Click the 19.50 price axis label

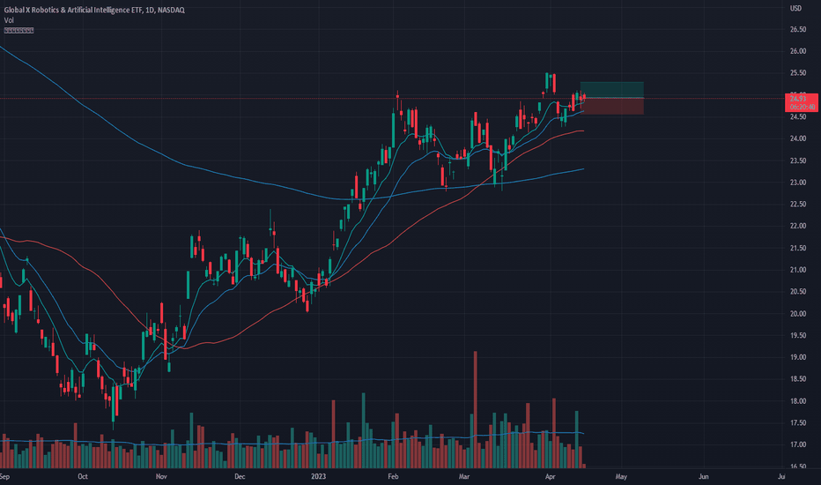(798, 335)
